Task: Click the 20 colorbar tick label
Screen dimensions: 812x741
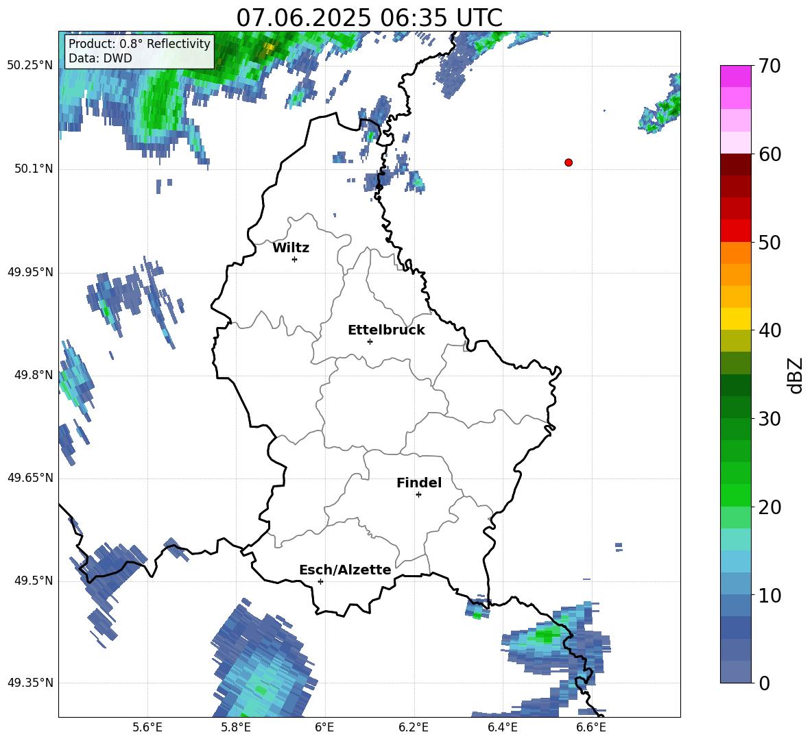Action: click(769, 507)
